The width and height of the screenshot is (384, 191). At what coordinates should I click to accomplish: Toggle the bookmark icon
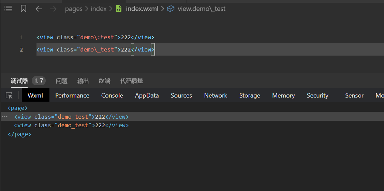[24, 9]
